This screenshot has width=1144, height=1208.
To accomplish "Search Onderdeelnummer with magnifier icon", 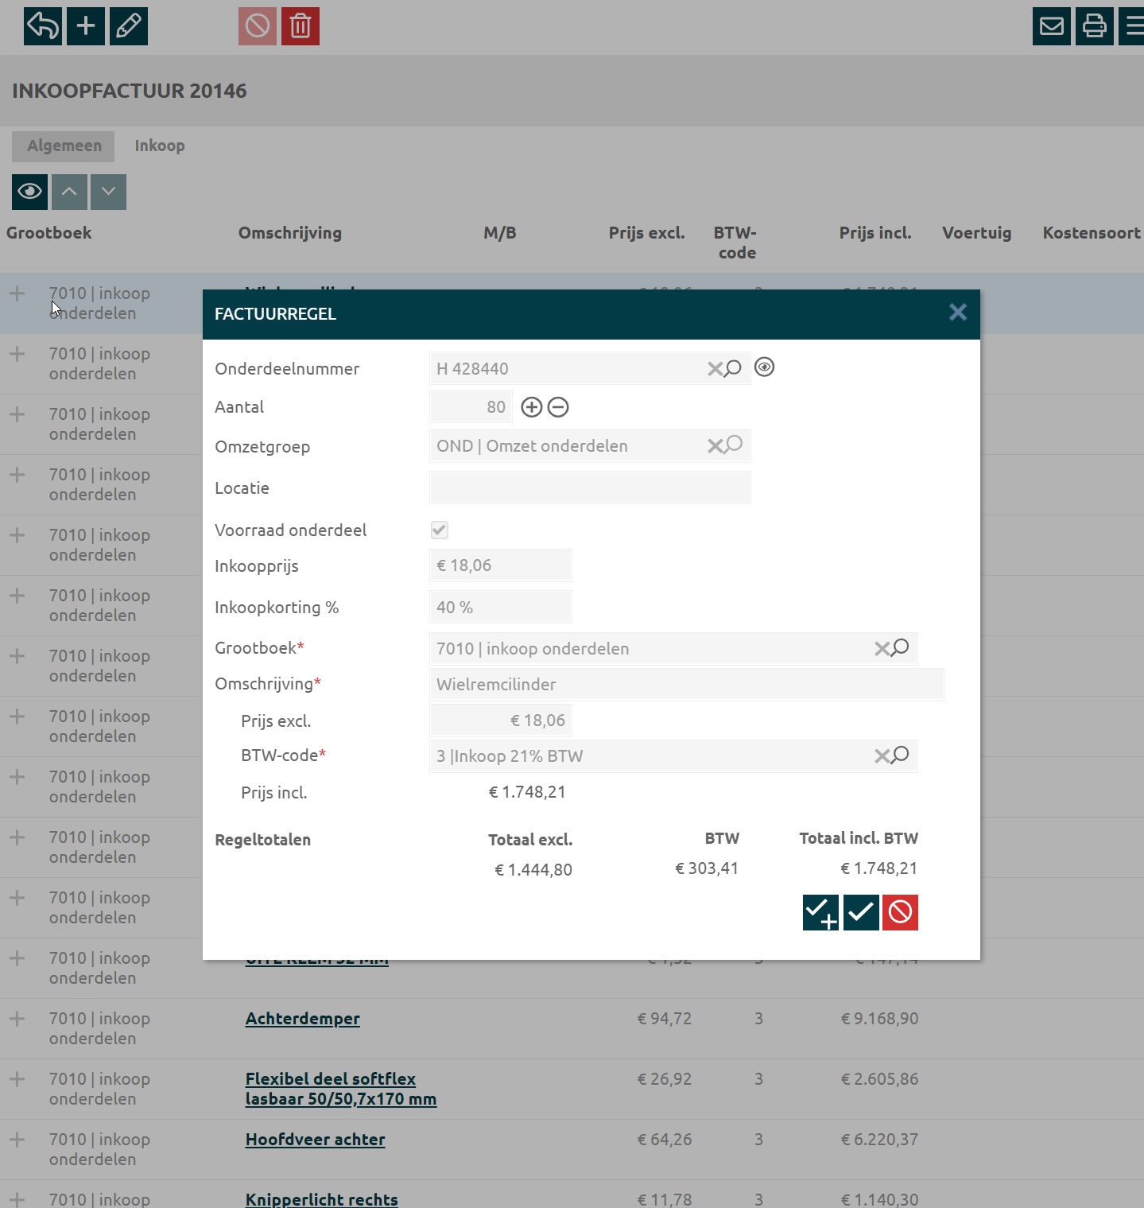I will click(x=733, y=368).
